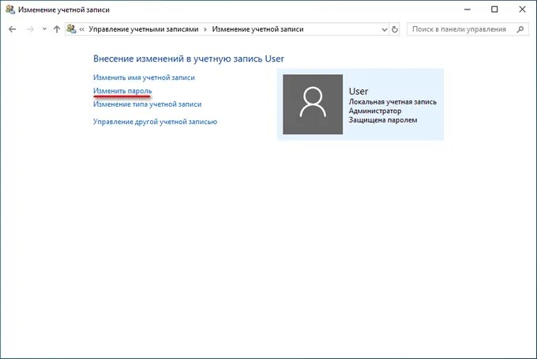Click the user accounts icon in address bar

[x=71, y=28]
